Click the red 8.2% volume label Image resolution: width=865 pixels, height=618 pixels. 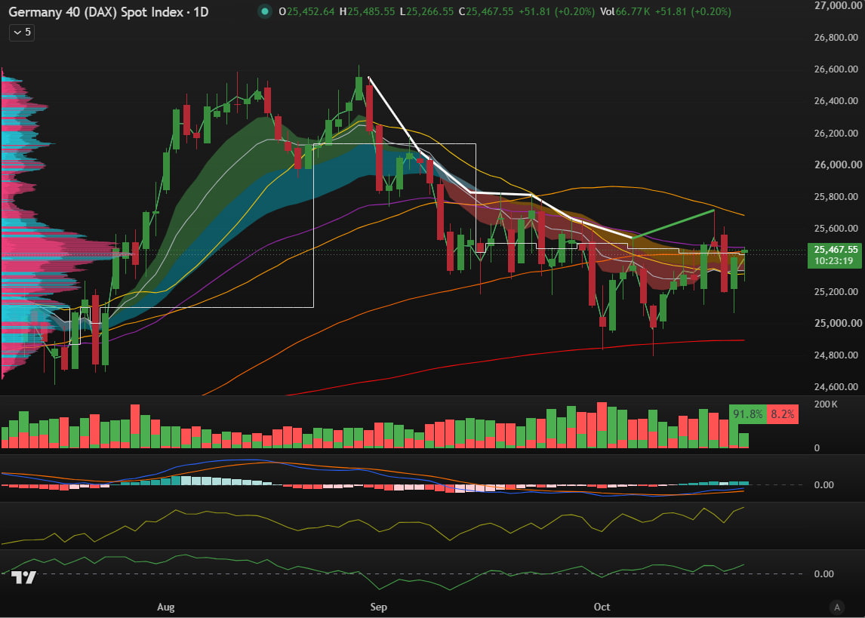coord(782,414)
